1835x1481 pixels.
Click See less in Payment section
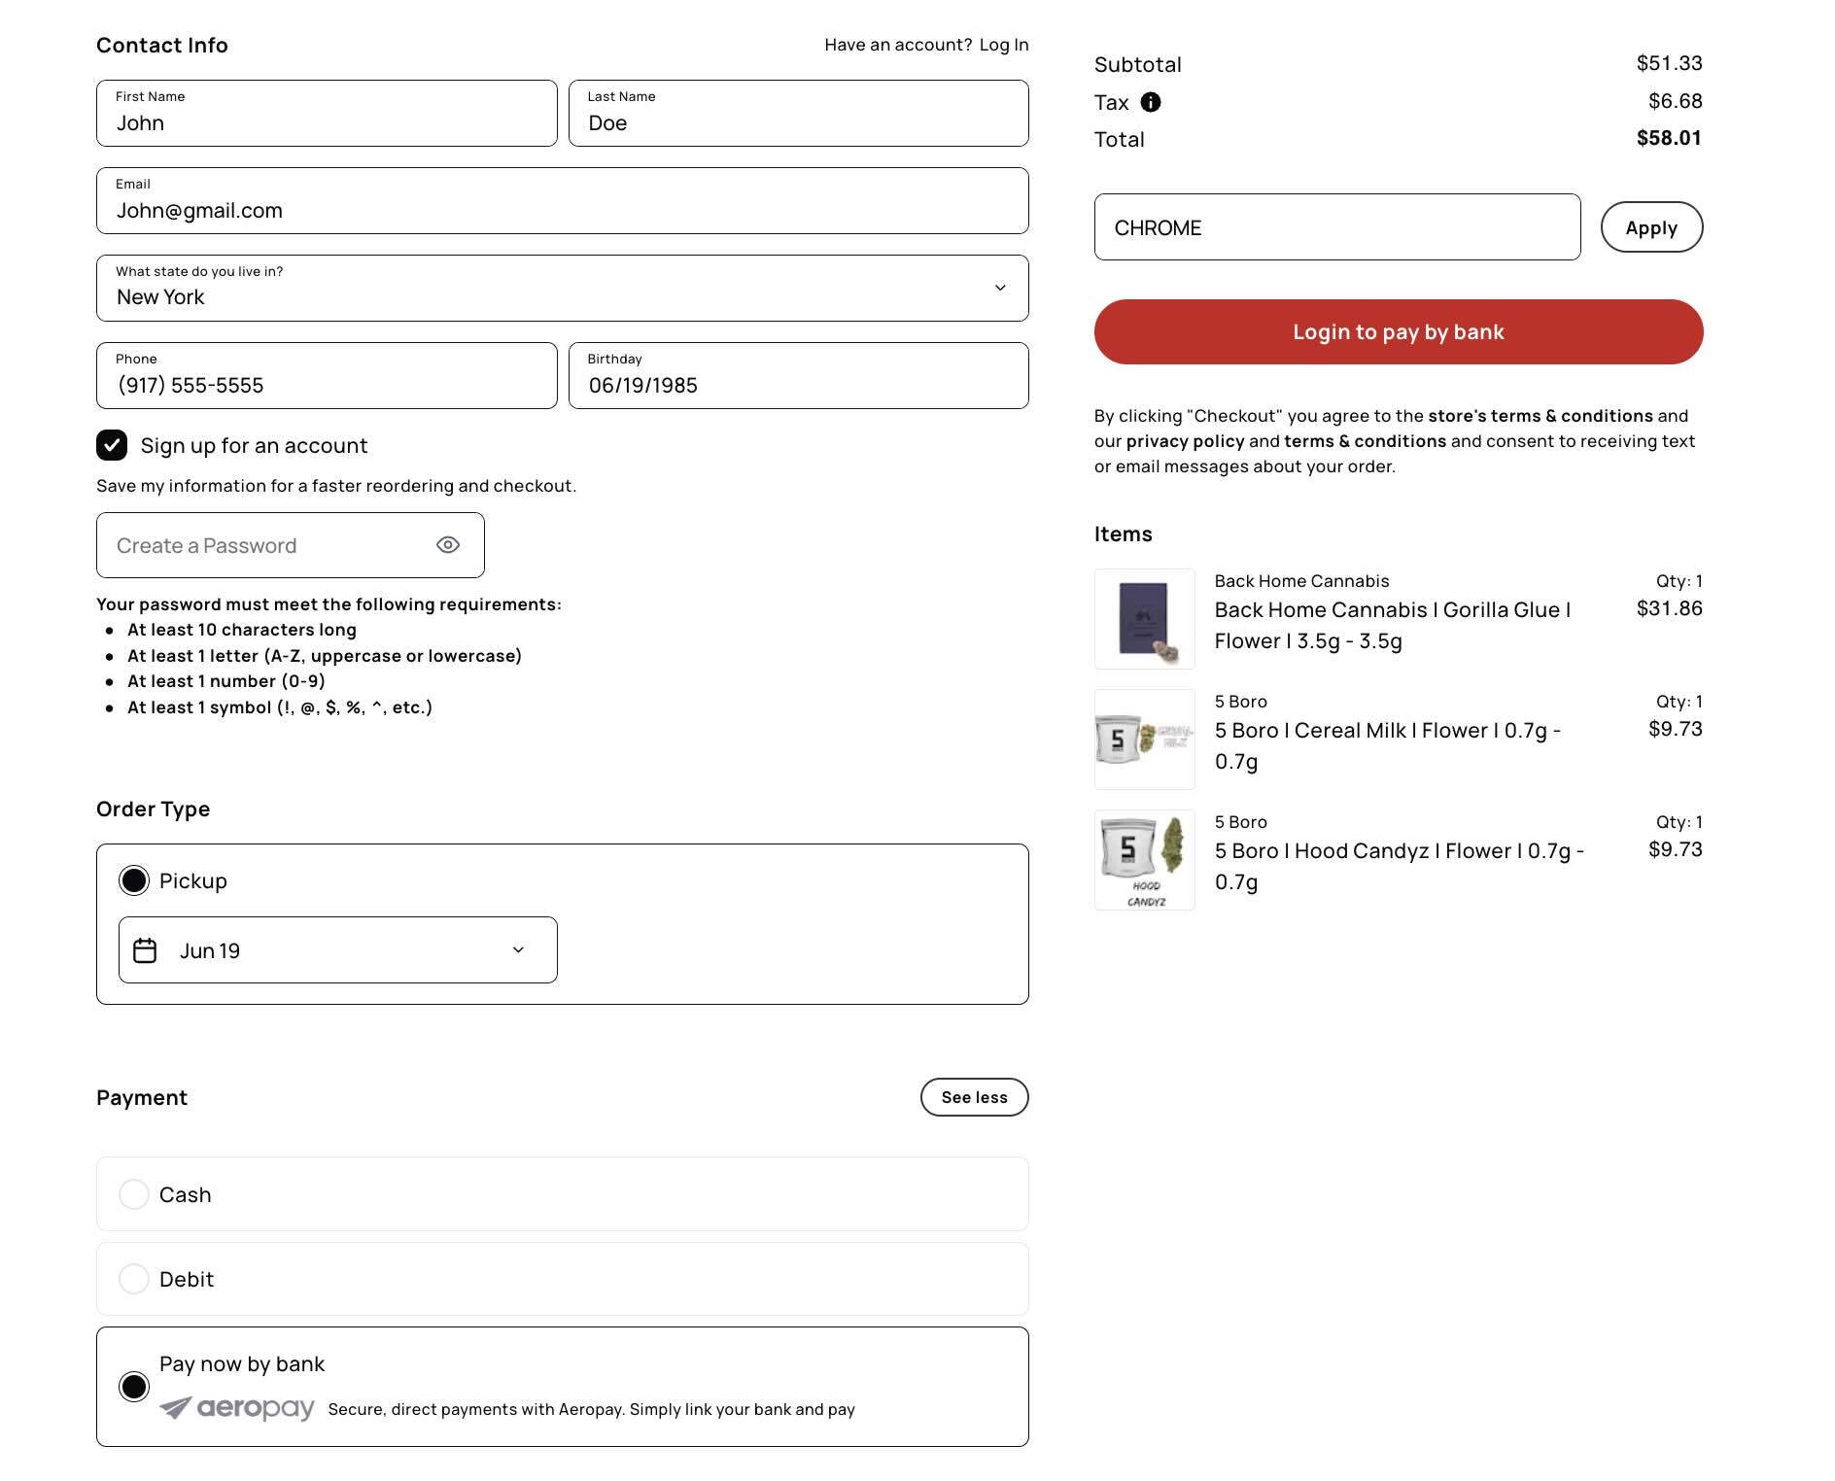point(975,1097)
